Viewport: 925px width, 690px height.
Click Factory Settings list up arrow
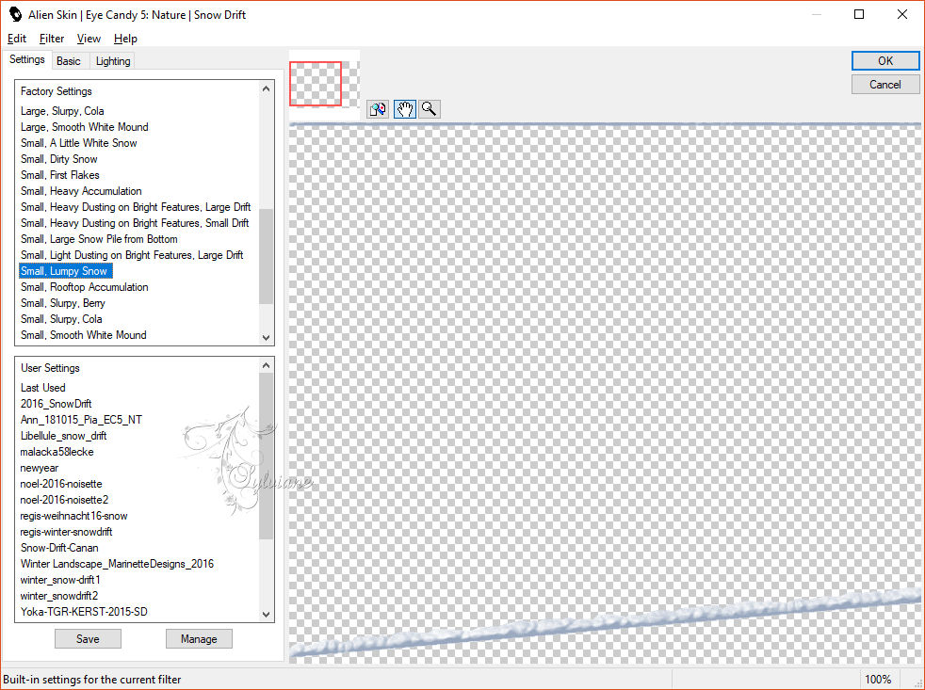click(x=266, y=88)
